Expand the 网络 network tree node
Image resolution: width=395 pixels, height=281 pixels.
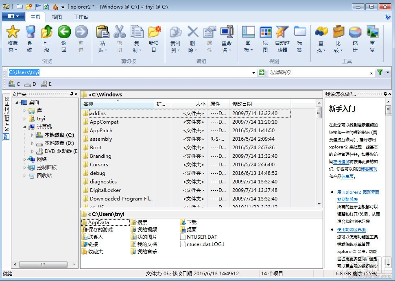pyautogui.click(x=24, y=159)
